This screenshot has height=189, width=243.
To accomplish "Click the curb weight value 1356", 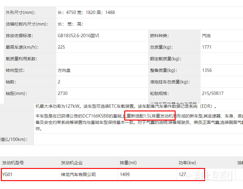I will tap(207, 70).
